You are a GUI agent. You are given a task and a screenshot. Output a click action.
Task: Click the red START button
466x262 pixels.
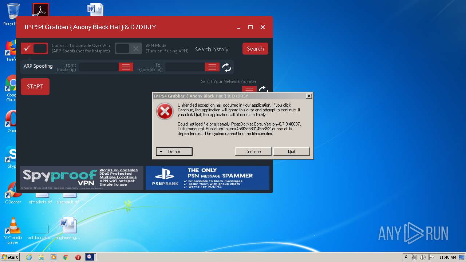(35, 87)
